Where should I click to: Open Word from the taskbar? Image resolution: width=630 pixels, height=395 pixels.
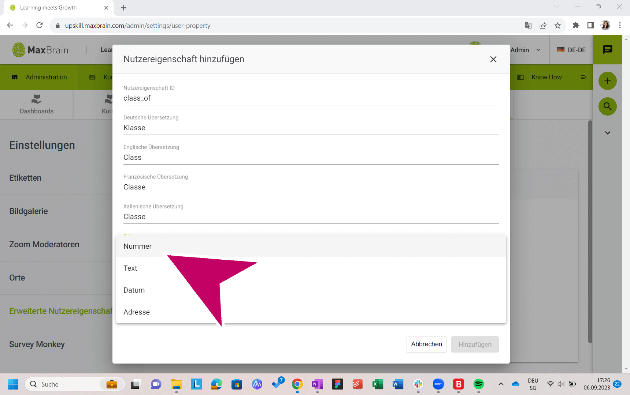point(398,384)
